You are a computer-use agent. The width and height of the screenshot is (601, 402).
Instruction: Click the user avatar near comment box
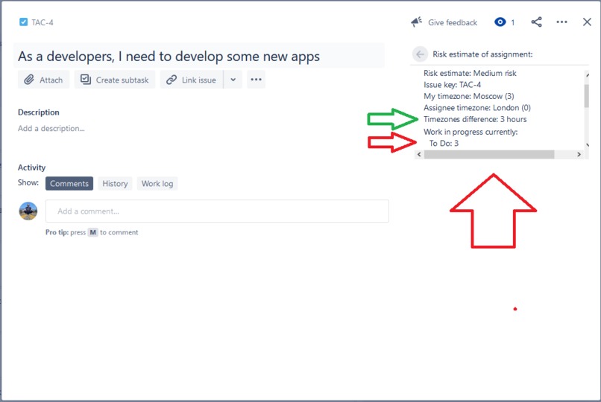(28, 211)
